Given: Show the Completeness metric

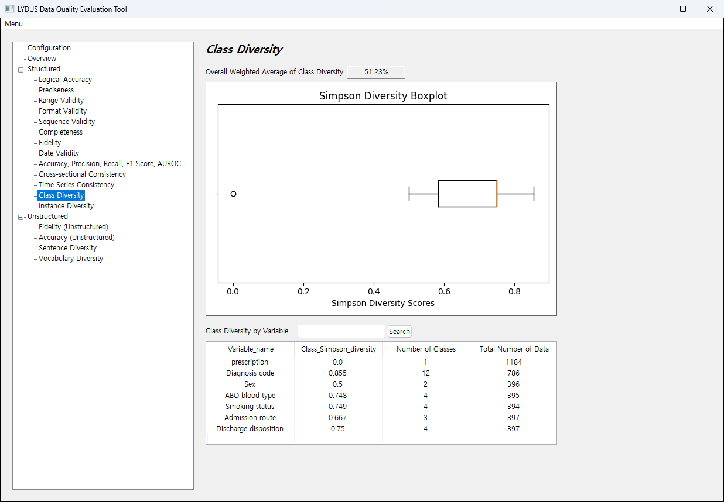Looking at the screenshot, I should tap(60, 132).
